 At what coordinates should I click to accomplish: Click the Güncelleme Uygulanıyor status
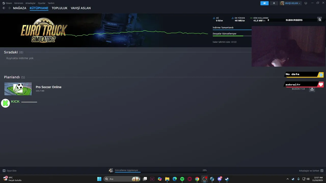[126, 170]
